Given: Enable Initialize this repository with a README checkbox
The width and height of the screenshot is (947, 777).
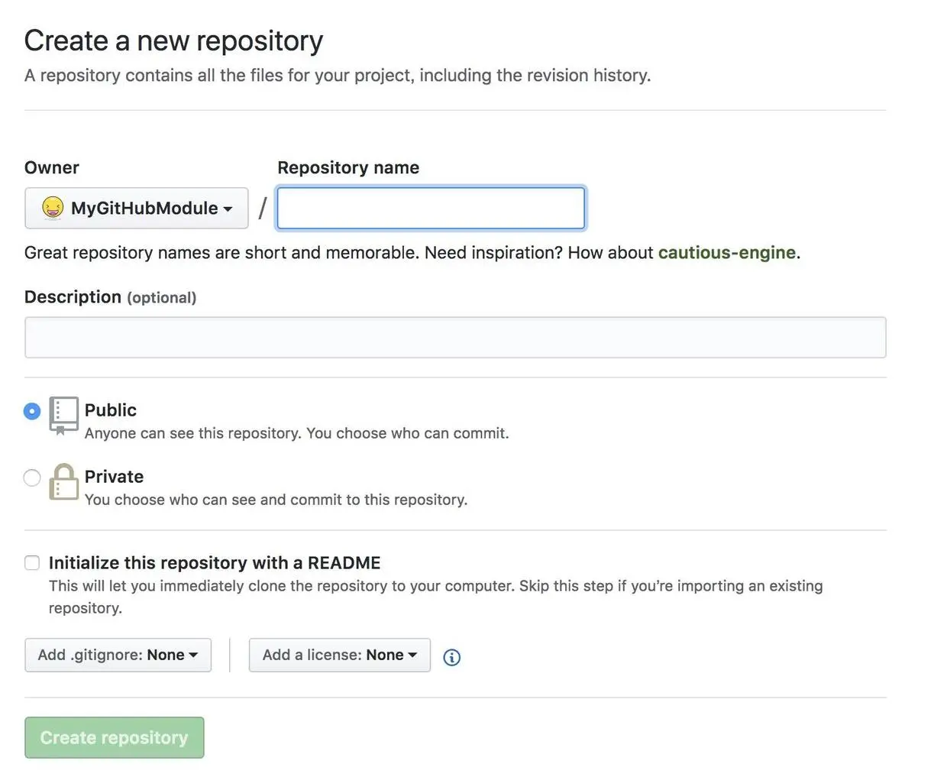Looking at the screenshot, I should [32, 563].
